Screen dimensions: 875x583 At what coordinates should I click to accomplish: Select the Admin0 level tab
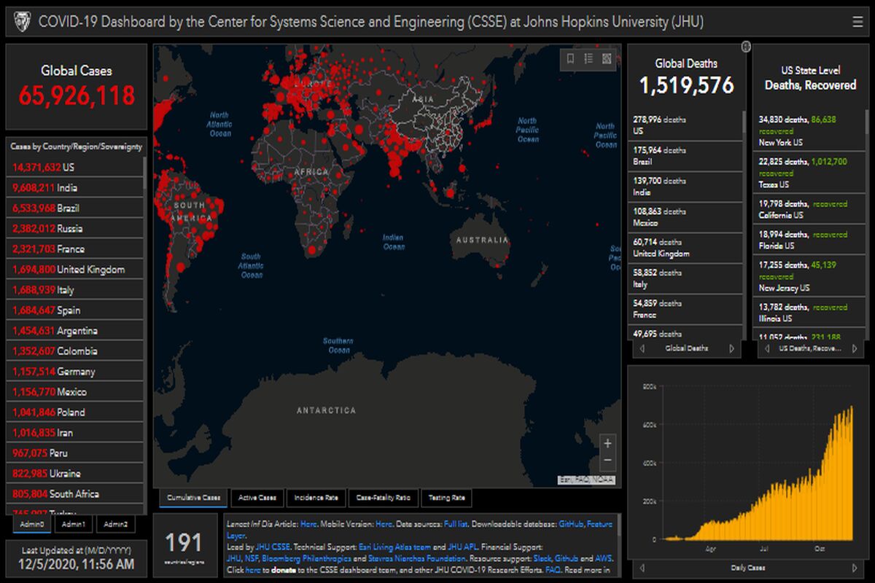pyautogui.click(x=32, y=524)
